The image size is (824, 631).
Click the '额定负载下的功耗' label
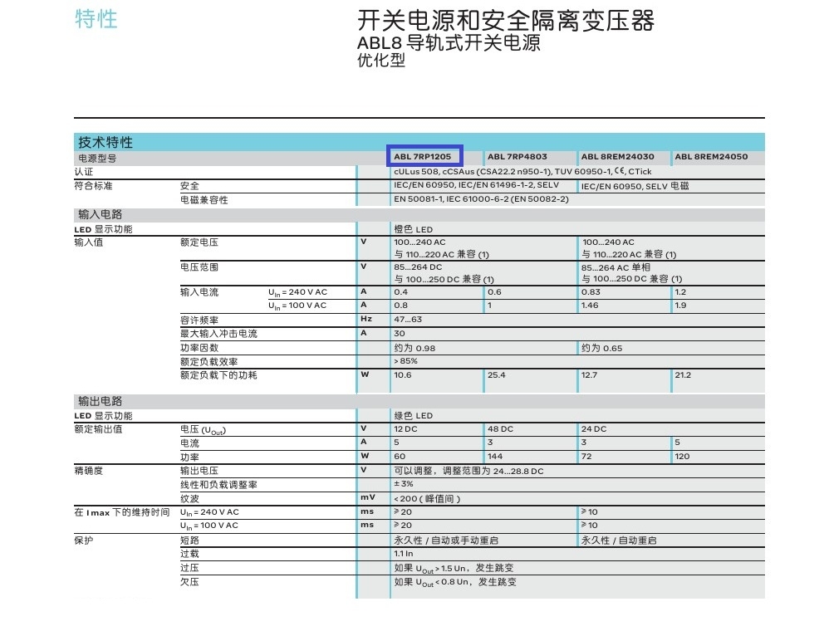click(x=218, y=375)
